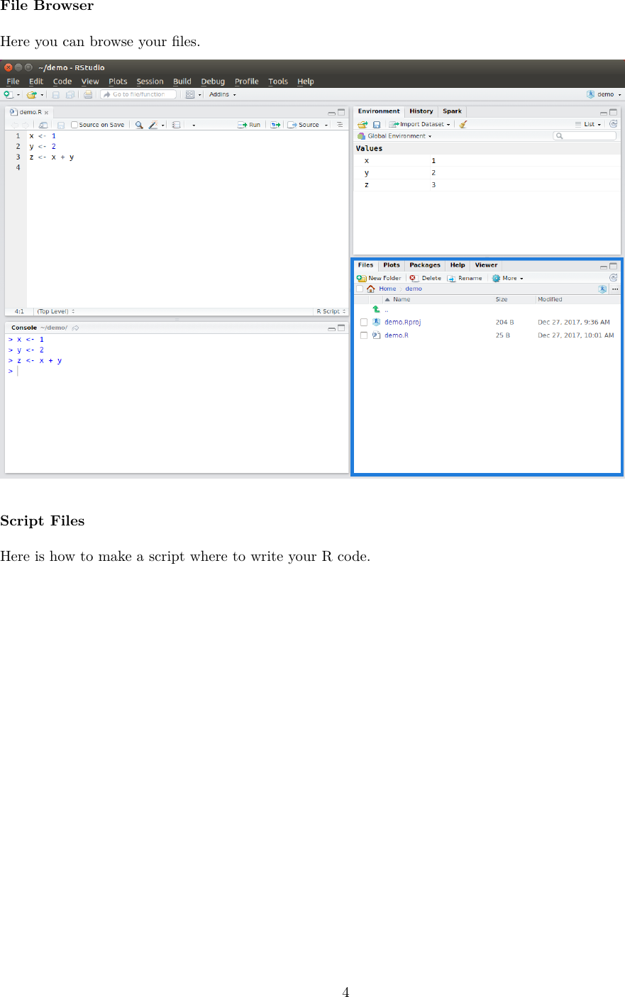Screen dimensions: 625x997
Task: Click the demo breadcrumb in Files path
Action: coord(414,289)
